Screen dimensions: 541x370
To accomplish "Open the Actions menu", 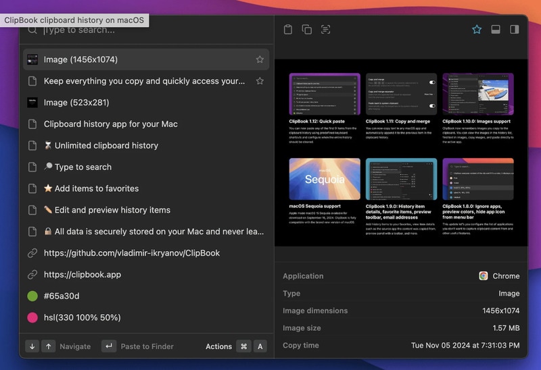I will pos(218,346).
